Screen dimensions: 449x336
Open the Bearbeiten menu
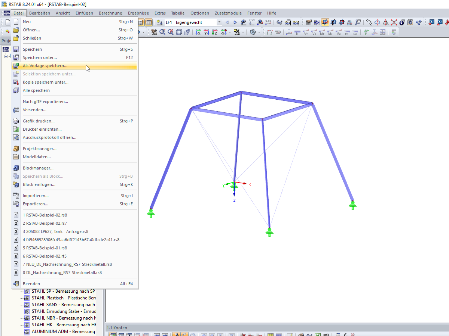click(40, 13)
